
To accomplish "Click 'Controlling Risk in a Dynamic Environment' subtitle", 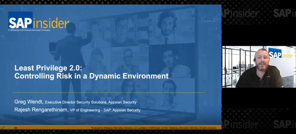I will tap(91, 76).
